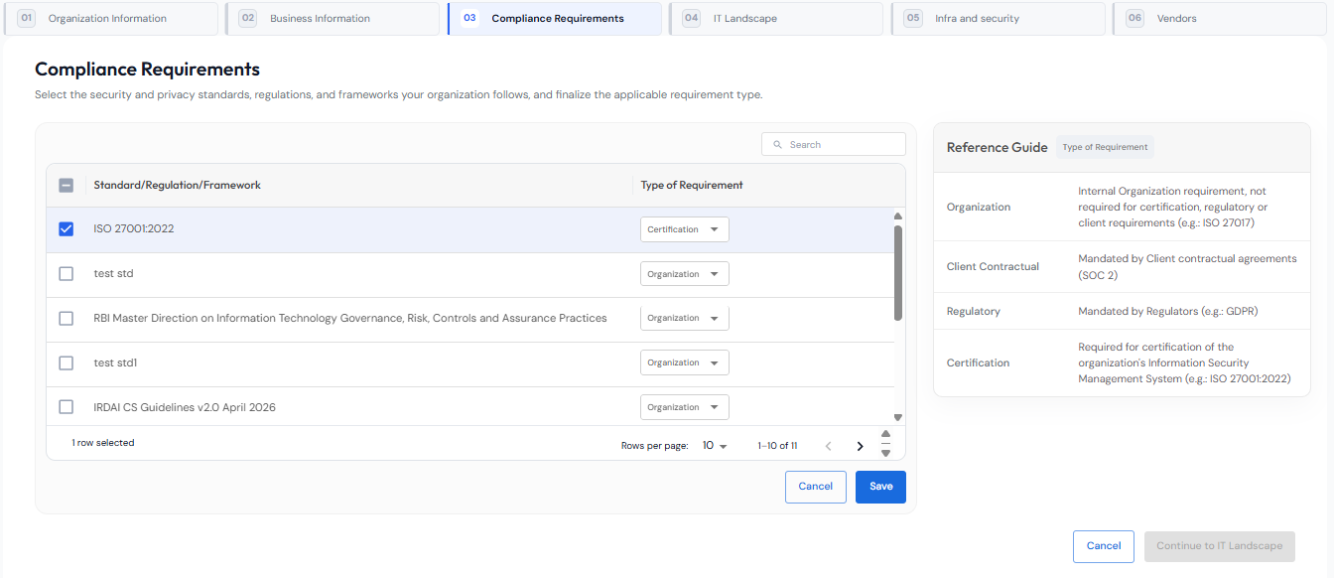Check the box for test std
Viewport: 1334px width, 578px height.
click(x=67, y=273)
